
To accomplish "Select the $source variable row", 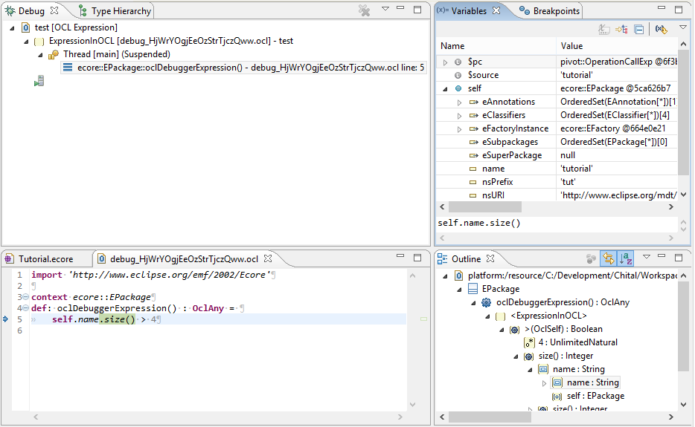I will (557, 75).
